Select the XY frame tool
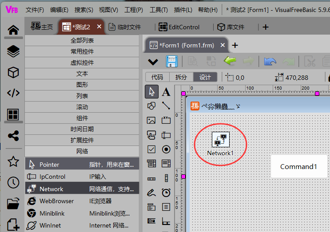 166,120
